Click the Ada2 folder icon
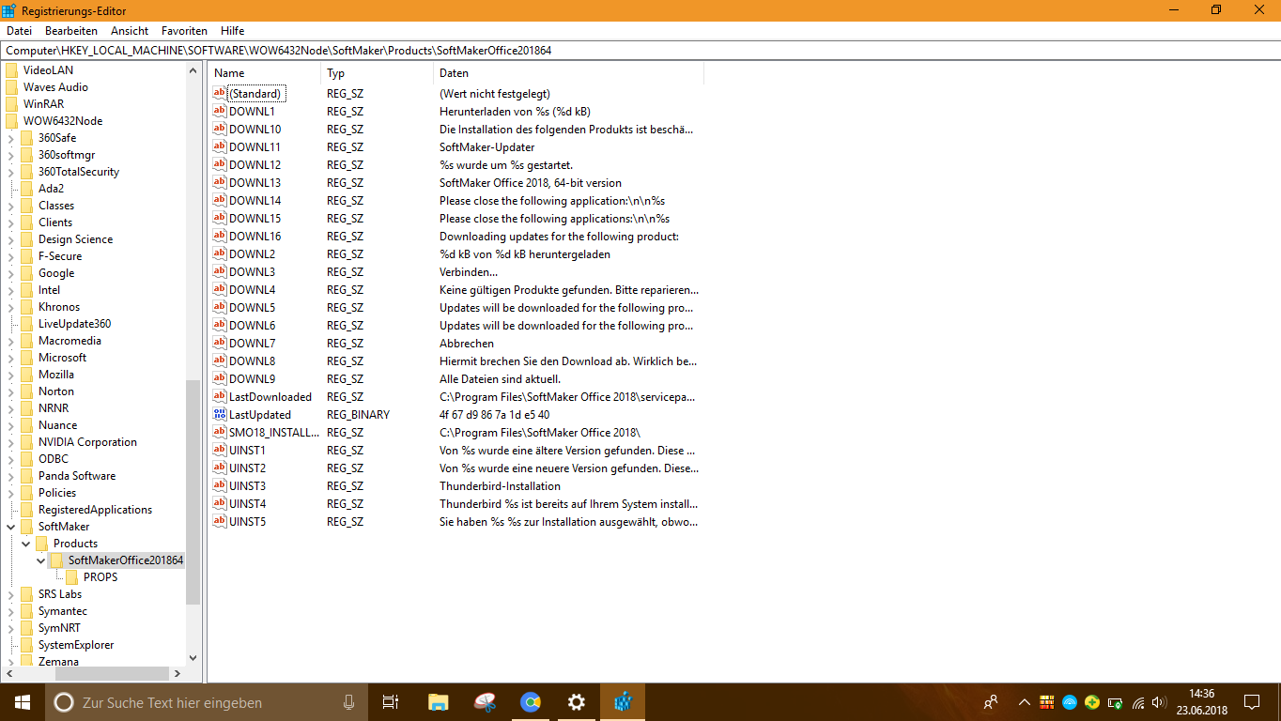1281x721 pixels. click(x=26, y=189)
